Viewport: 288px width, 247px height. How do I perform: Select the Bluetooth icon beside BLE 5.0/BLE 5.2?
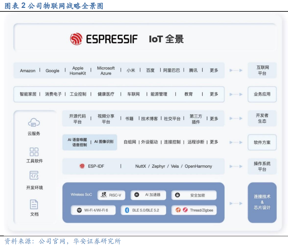(127, 210)
